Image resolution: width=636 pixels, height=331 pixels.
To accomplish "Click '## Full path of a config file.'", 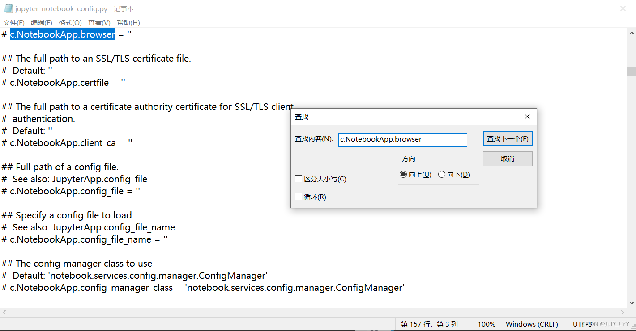I will (x=60, y=167).
